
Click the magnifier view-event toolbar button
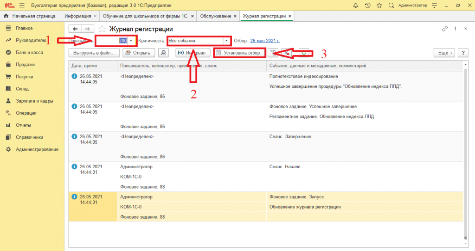coord(163,53)
